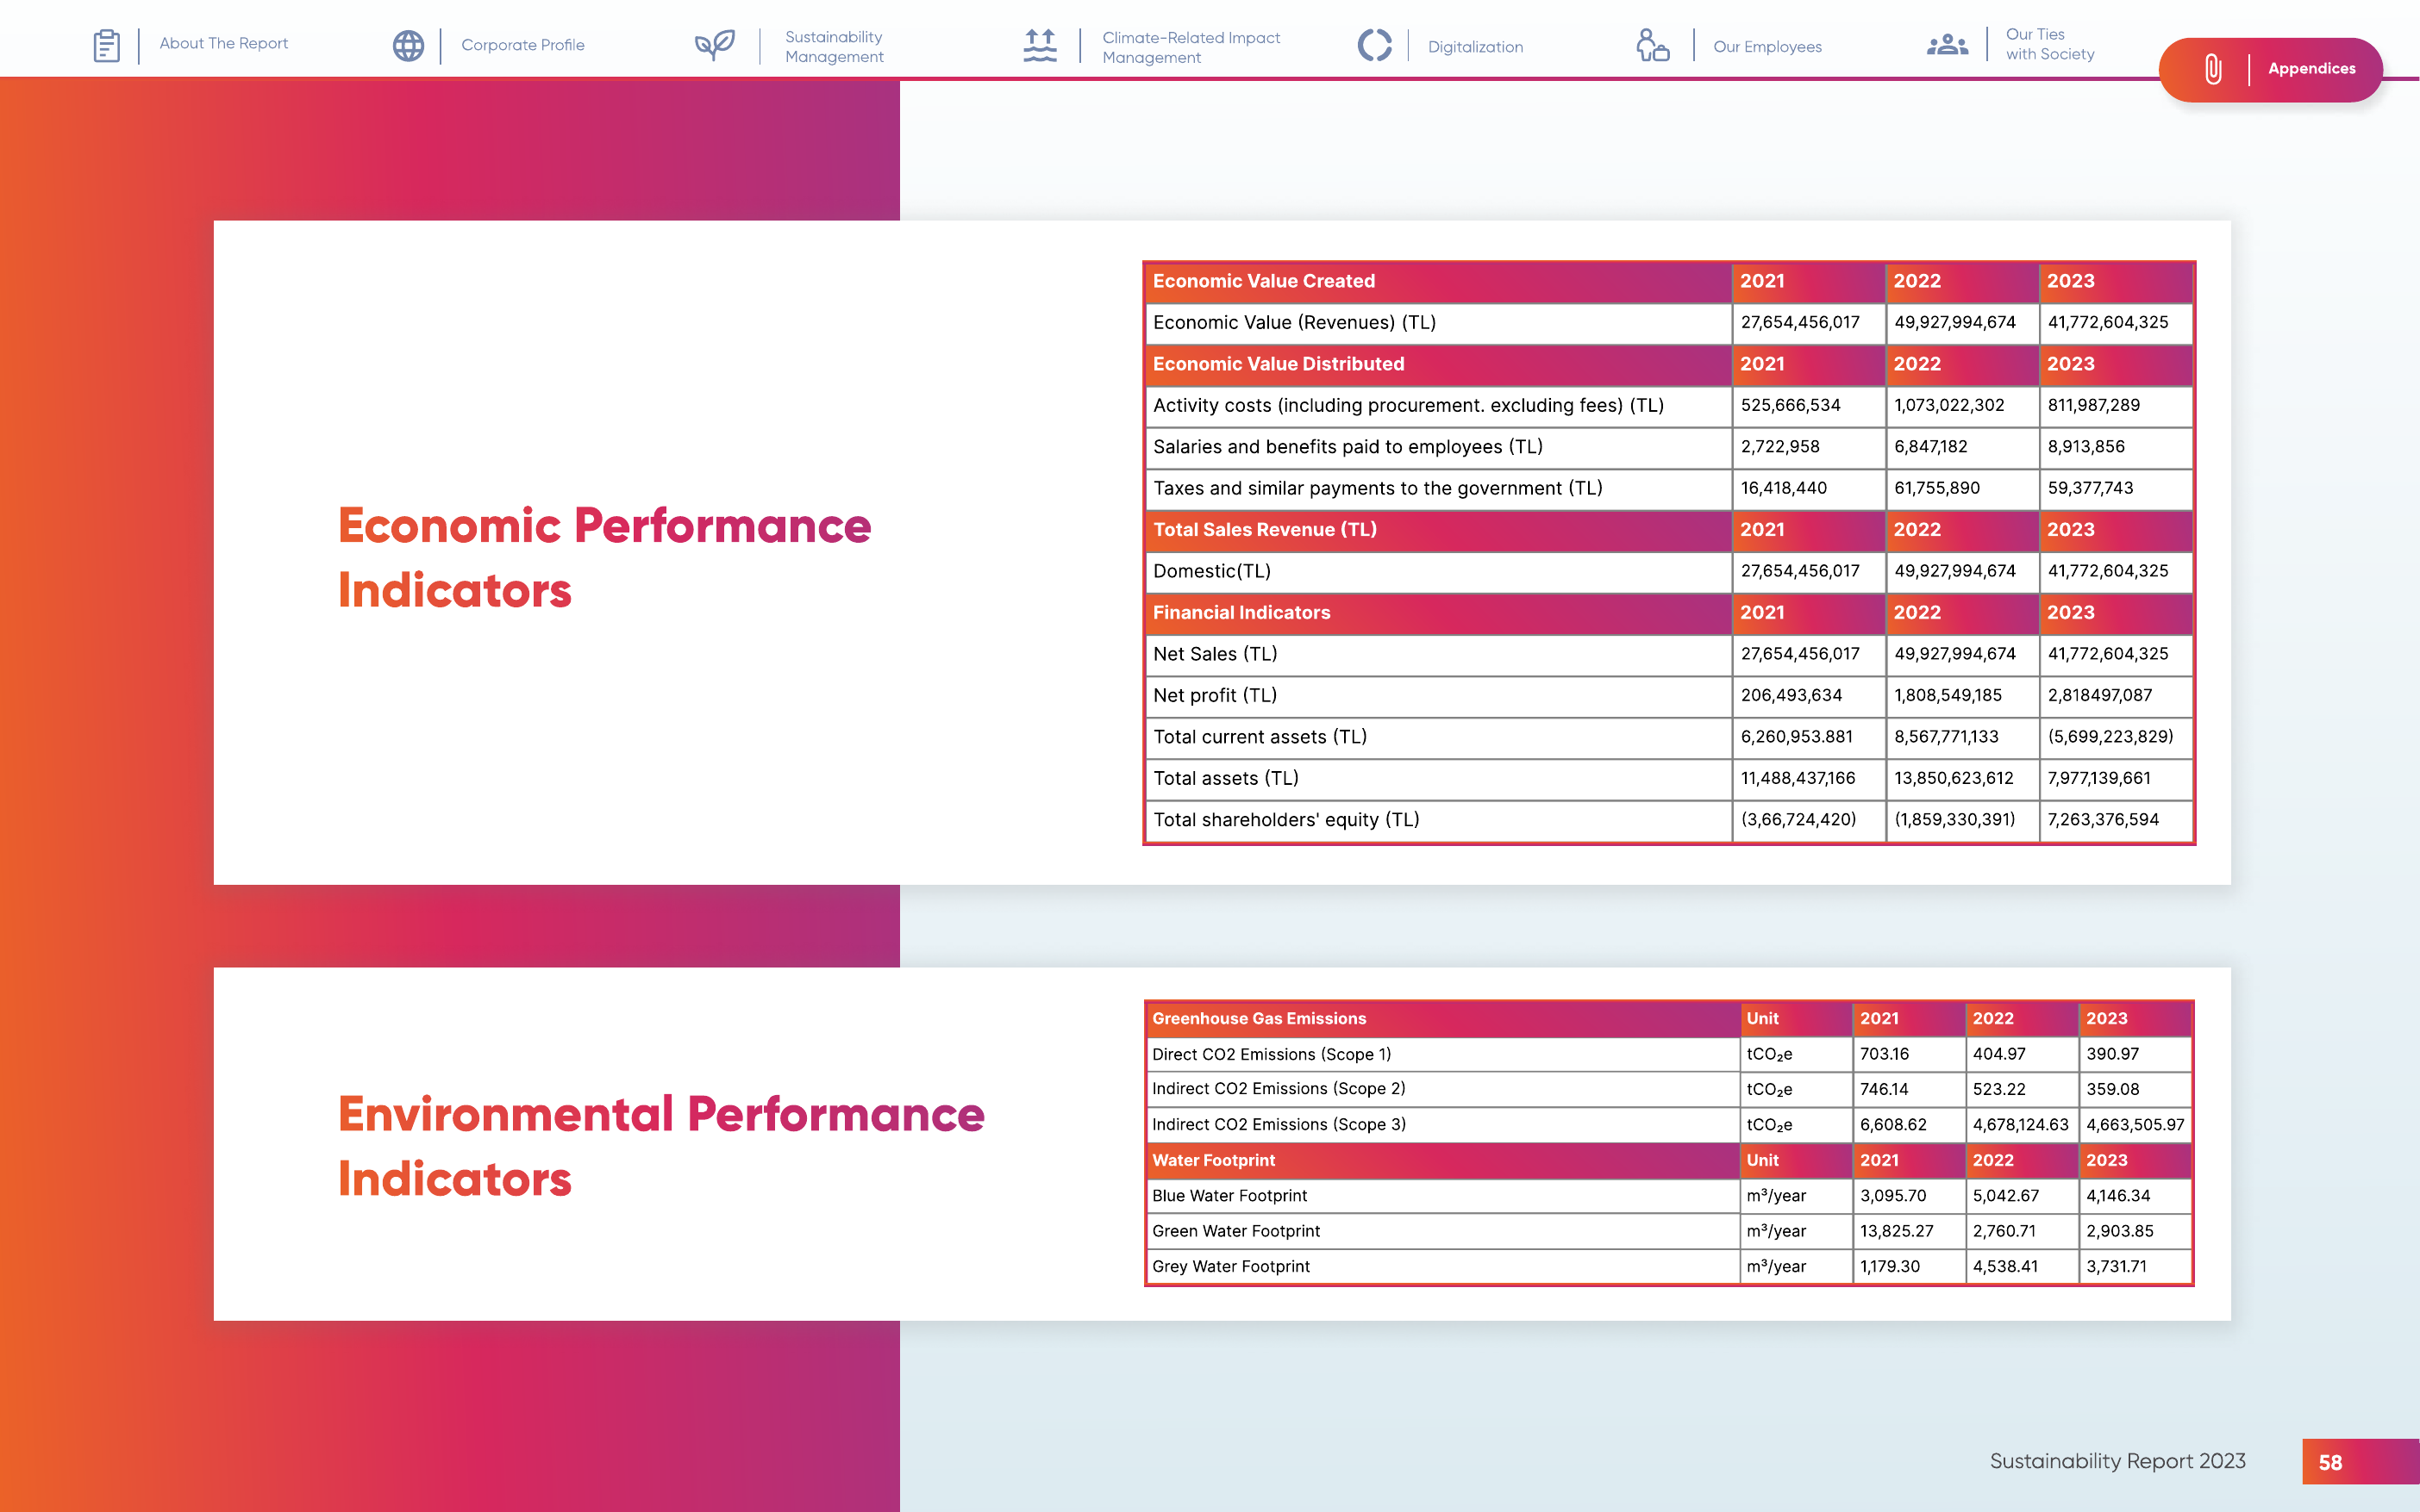Click the Corporate Profile globe icon
This screenshot has height=1512, width=2420.
(408, 45)
